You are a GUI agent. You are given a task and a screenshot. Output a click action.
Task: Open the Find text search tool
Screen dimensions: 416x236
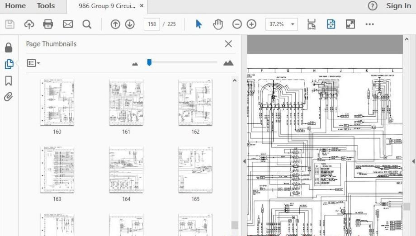pos(87,24)
